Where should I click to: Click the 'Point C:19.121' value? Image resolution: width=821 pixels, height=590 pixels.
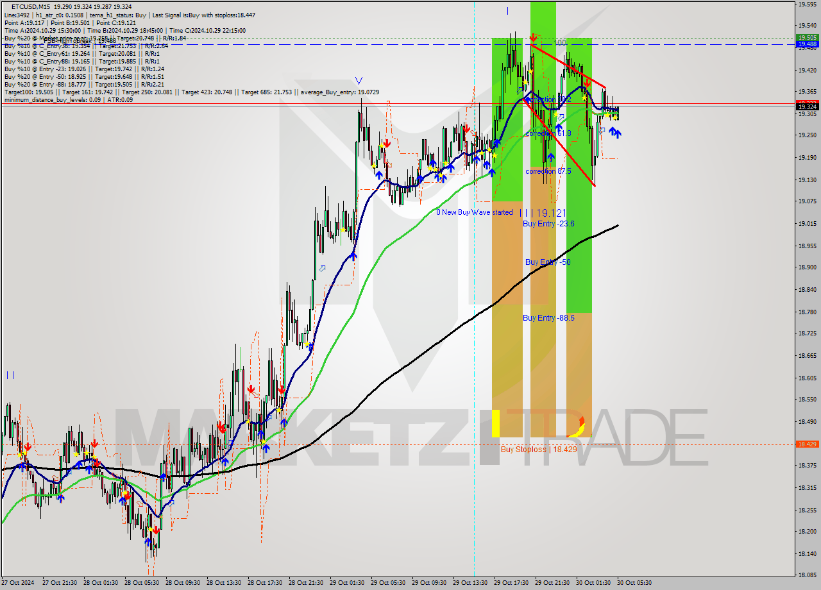click(x=116, y=22)
